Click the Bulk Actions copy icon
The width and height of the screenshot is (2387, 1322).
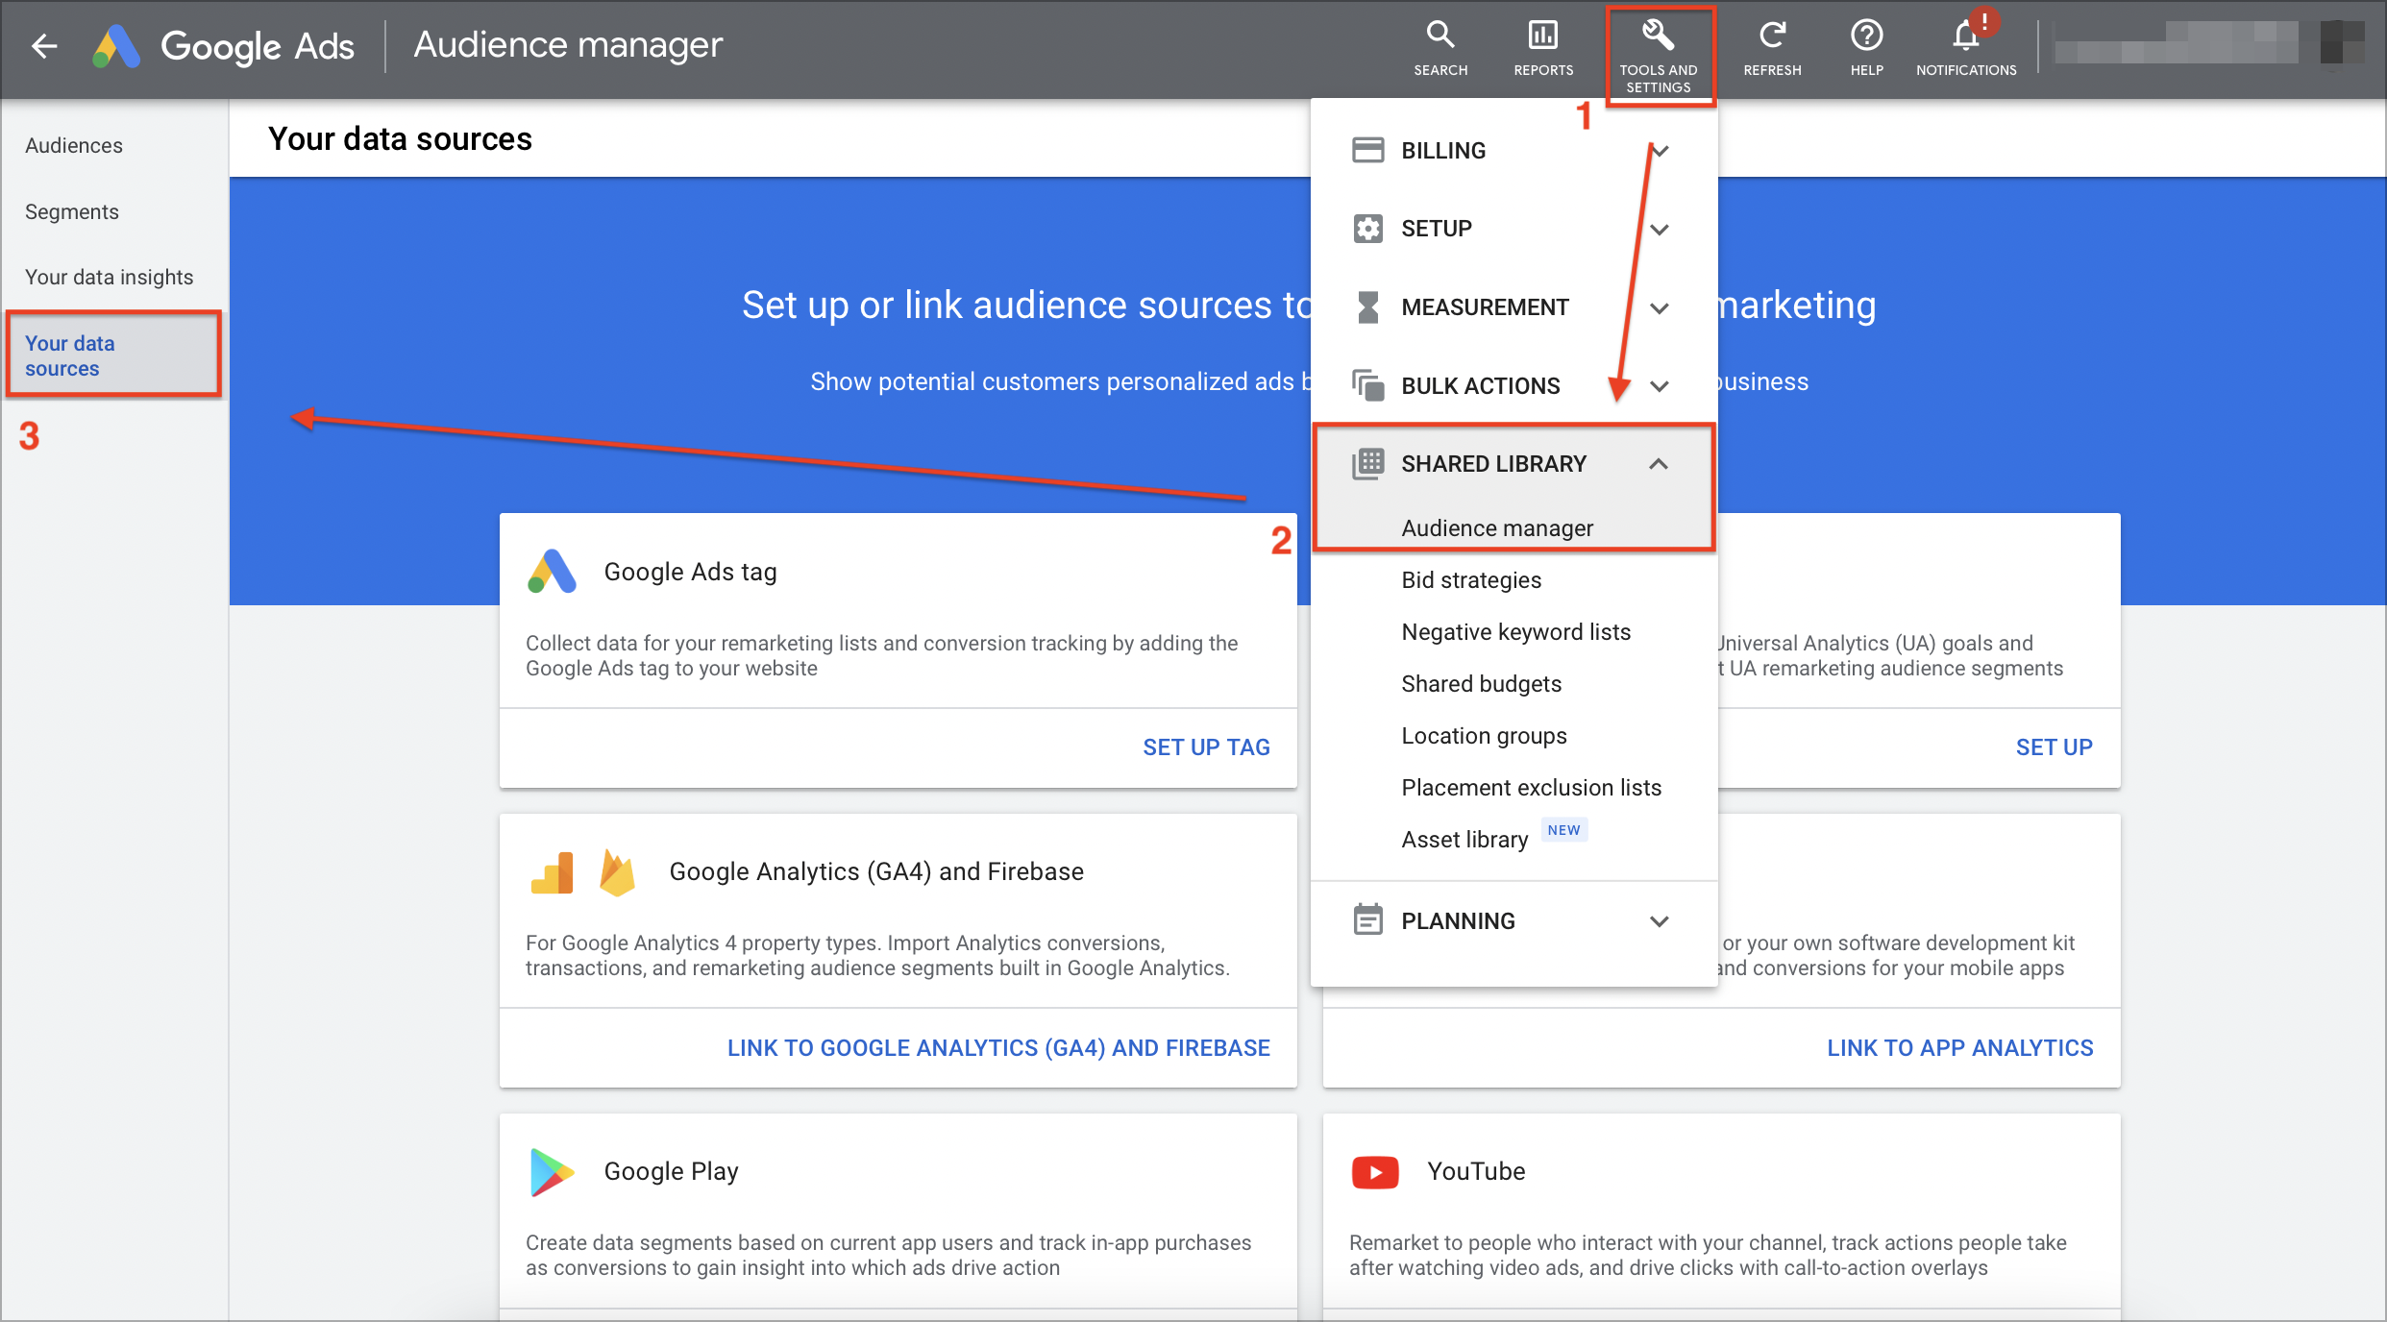tap(1367, 385)
